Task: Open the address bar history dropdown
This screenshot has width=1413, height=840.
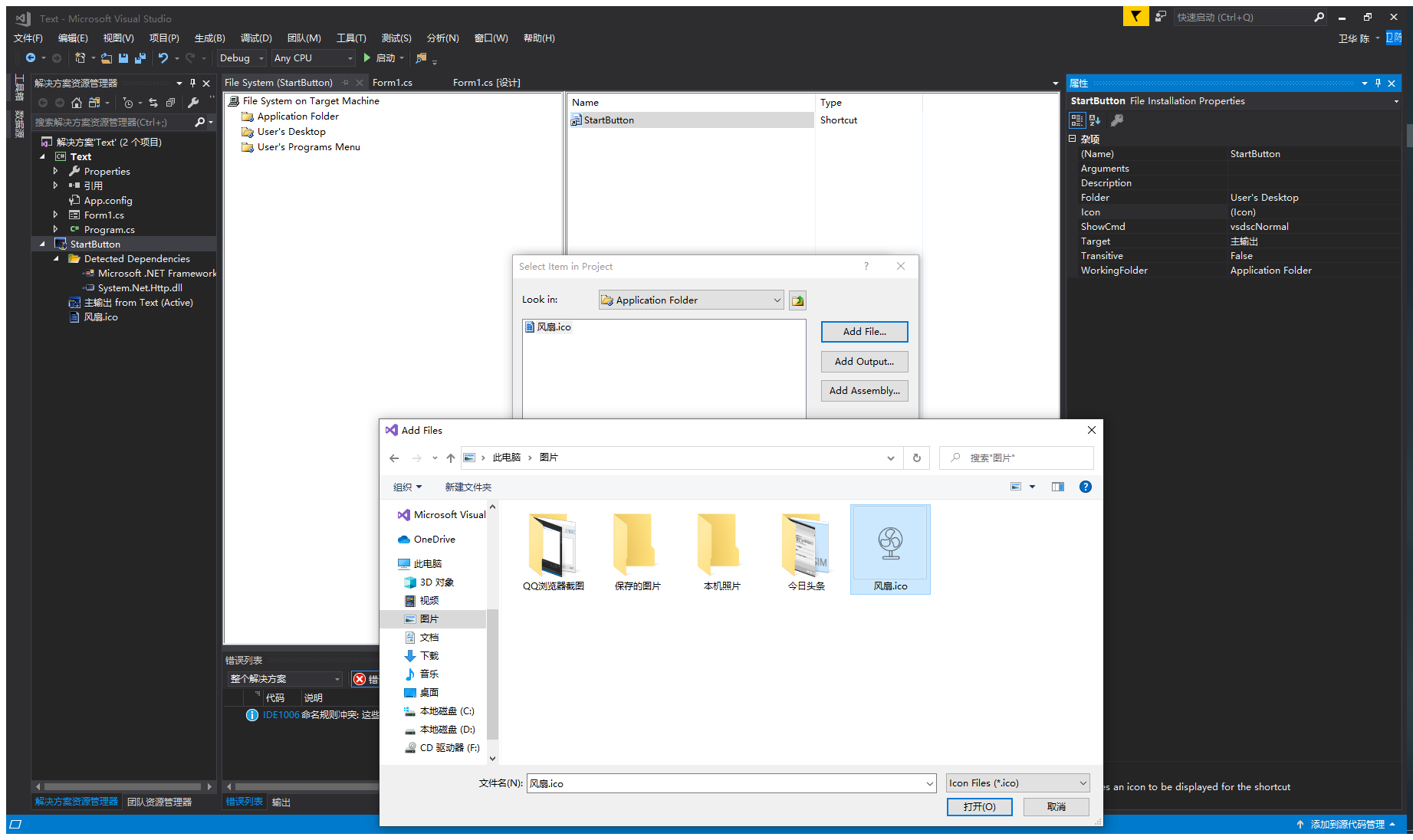Action: point(890,458)
